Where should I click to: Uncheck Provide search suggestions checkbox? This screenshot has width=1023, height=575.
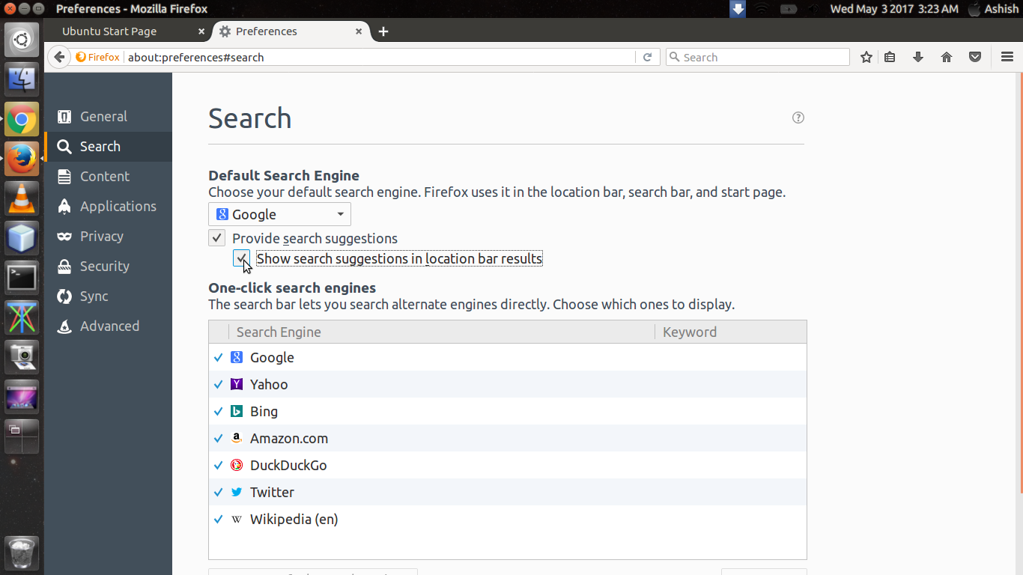coord(216,238)
